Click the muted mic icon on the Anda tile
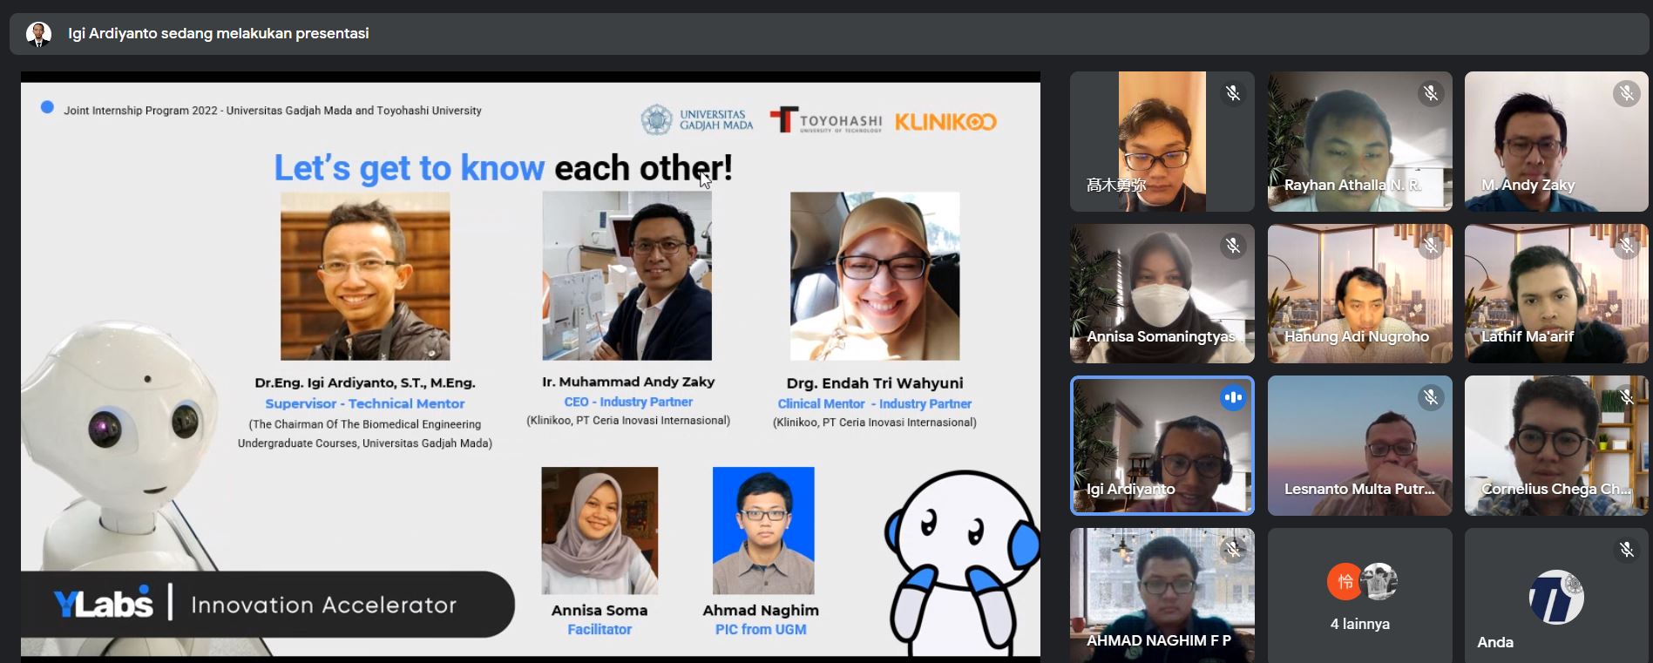The height and width of the screenshot is (663, 1653). [x=1626, y=549]
